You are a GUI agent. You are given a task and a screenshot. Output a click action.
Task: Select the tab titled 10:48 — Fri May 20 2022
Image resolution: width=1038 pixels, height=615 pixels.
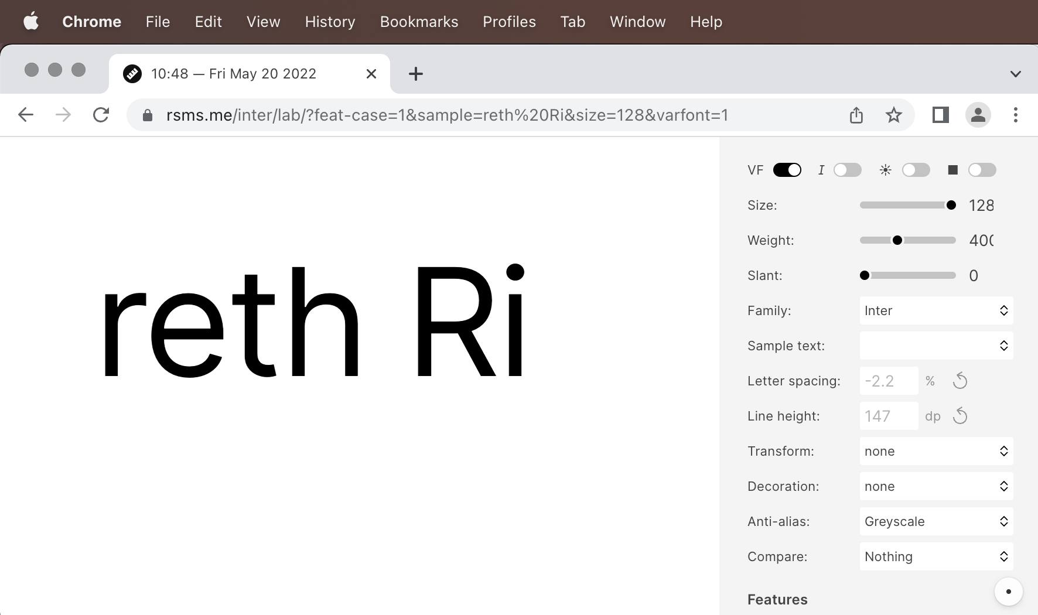point(233,73)
